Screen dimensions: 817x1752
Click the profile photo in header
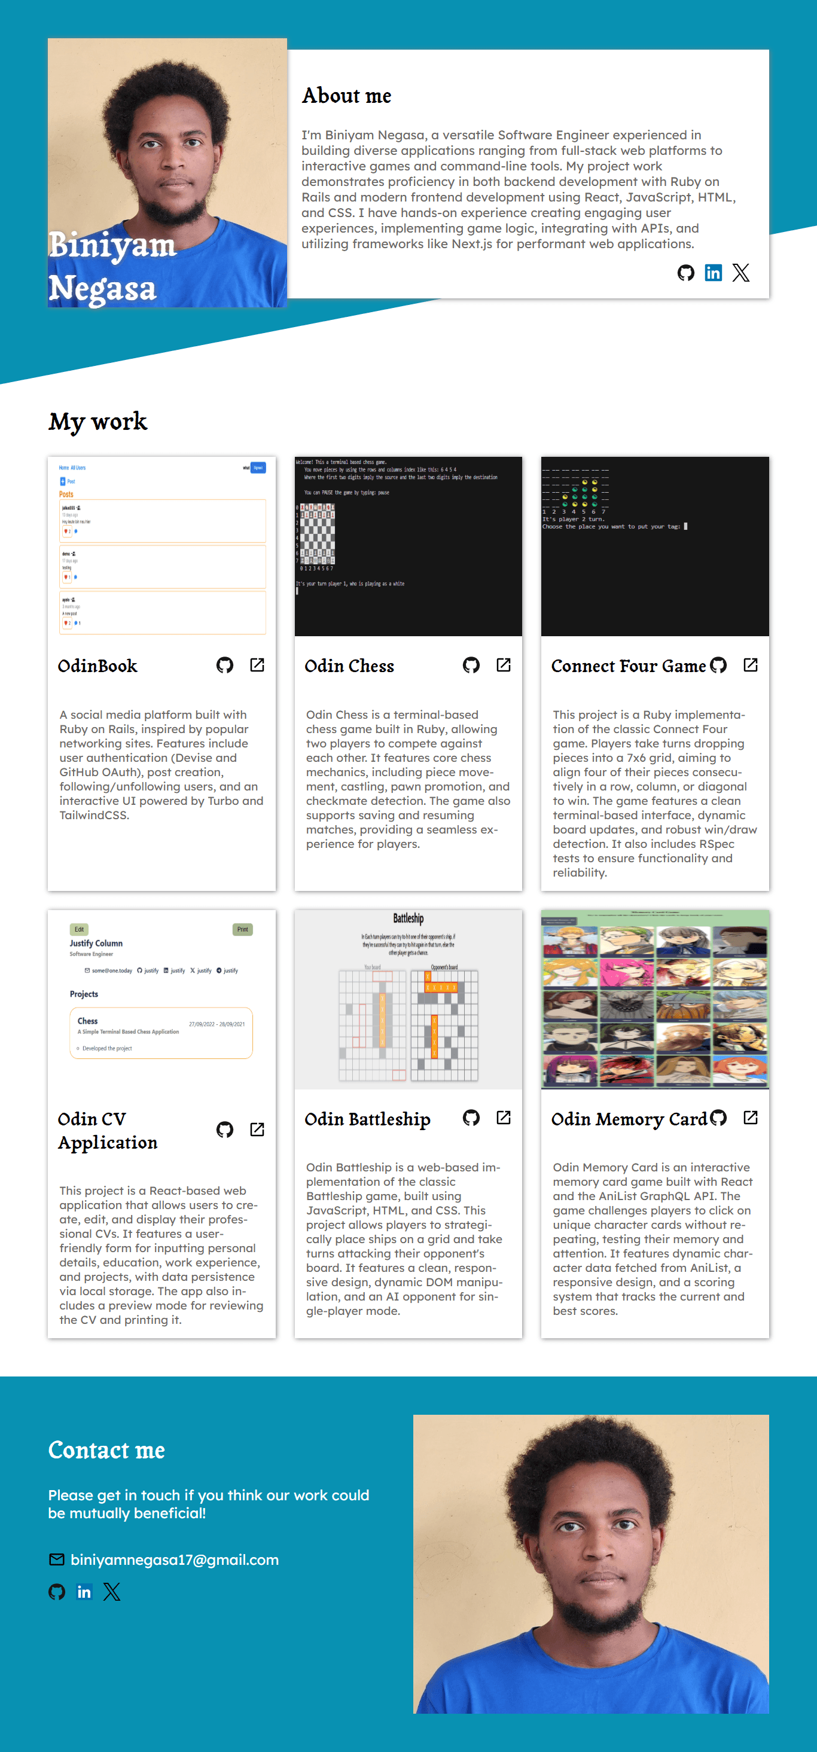pos(167,173)
